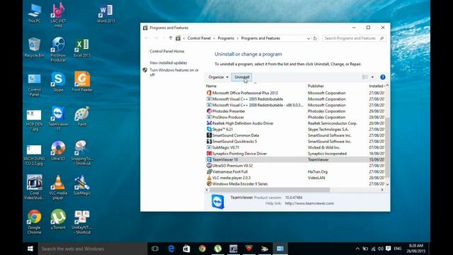Select the VACH DUNG CU 2.2.jpg desktop file
The height and width of the screenshot is (255, 453).
coord(35,154)
